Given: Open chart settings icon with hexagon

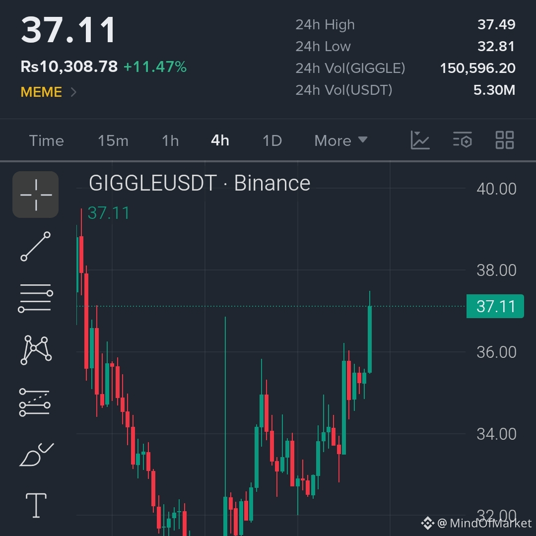Looking at the screenshot, I should (x=462, y=140).
